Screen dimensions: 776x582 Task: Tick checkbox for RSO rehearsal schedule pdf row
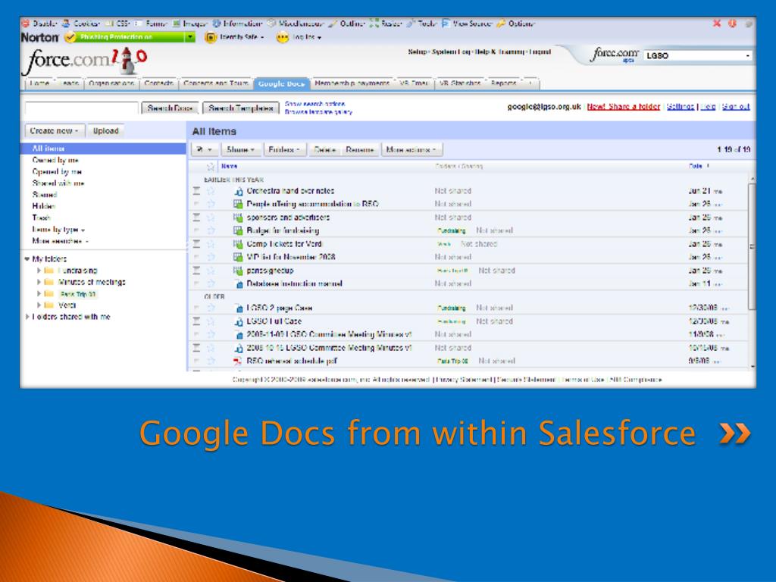[196, 361]
